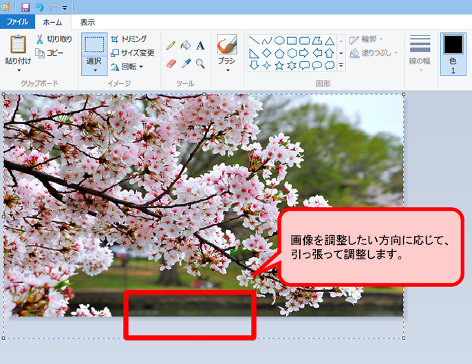Open the 輪郭 outline dropdown
Viewport: 472px width, 364px height.
tap(366, 39)
